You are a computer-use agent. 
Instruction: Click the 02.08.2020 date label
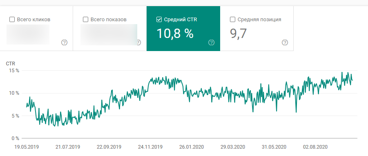click(x=315, y=147)
